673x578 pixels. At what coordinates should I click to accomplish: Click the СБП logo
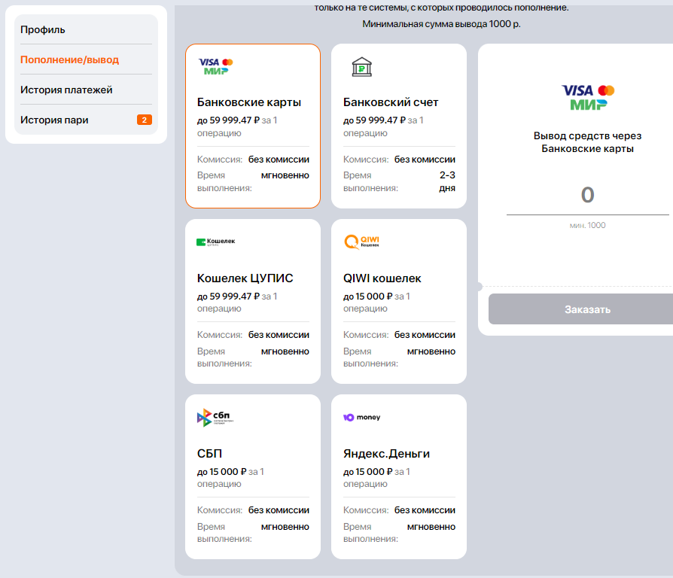[215, 417]
